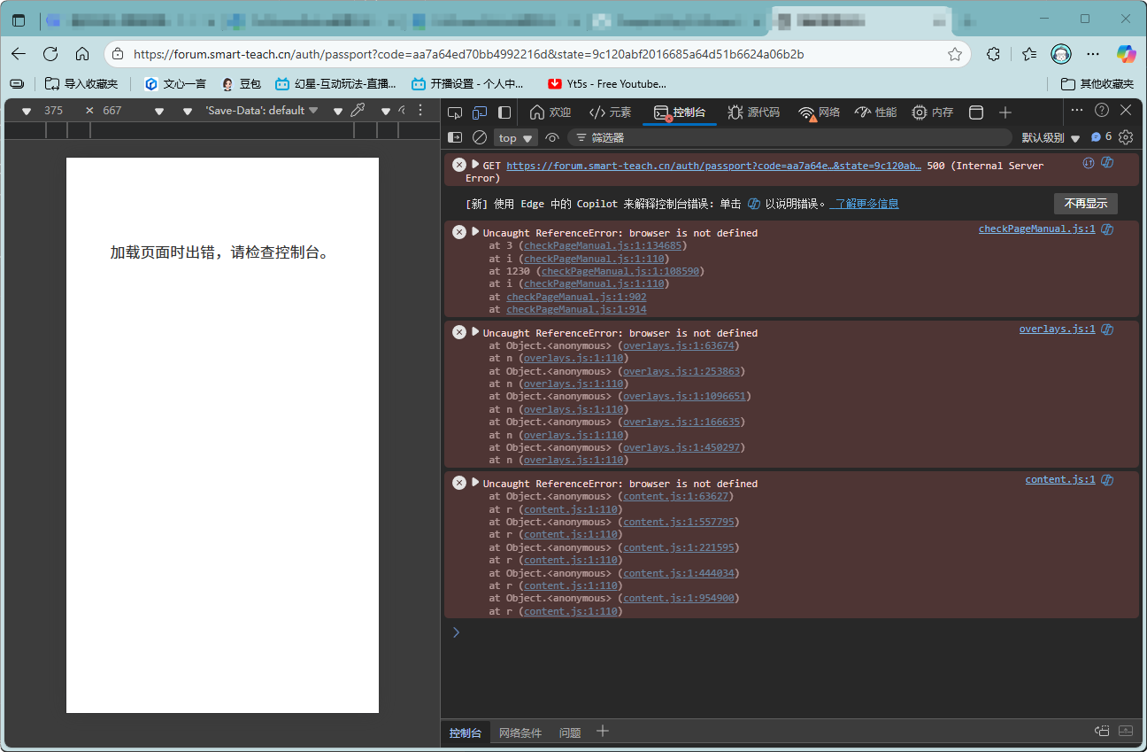Show the console sidebar panel icon

[455, 137]
